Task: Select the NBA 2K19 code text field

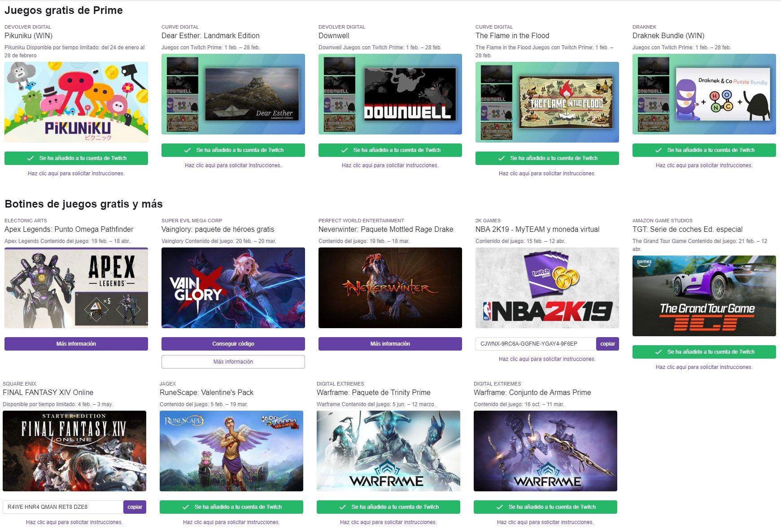Action: click(535, 344)
